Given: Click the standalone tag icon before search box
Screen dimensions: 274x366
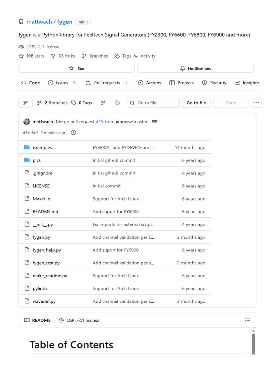Looking at the screenshot, I should tap(117, 103).
